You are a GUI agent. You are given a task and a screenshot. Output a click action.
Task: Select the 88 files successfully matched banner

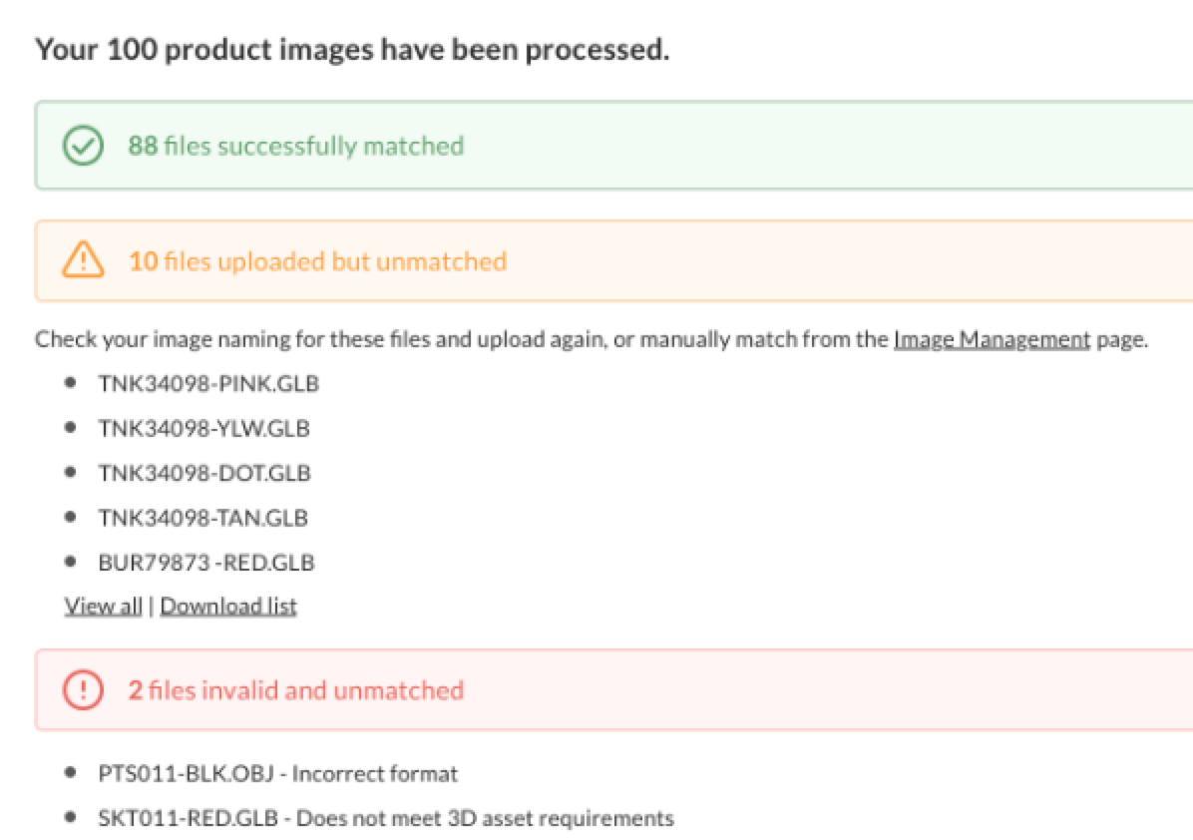click(613, 146)
